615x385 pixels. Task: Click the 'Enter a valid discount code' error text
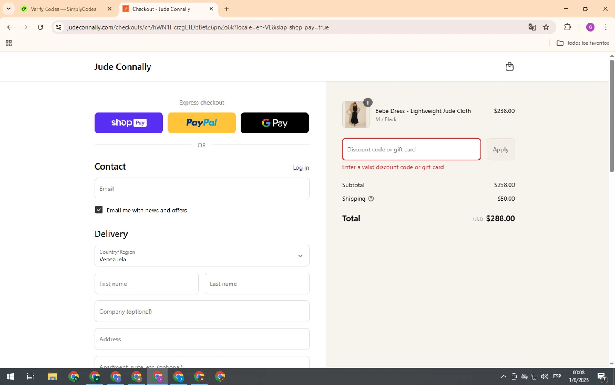(393, 167)
